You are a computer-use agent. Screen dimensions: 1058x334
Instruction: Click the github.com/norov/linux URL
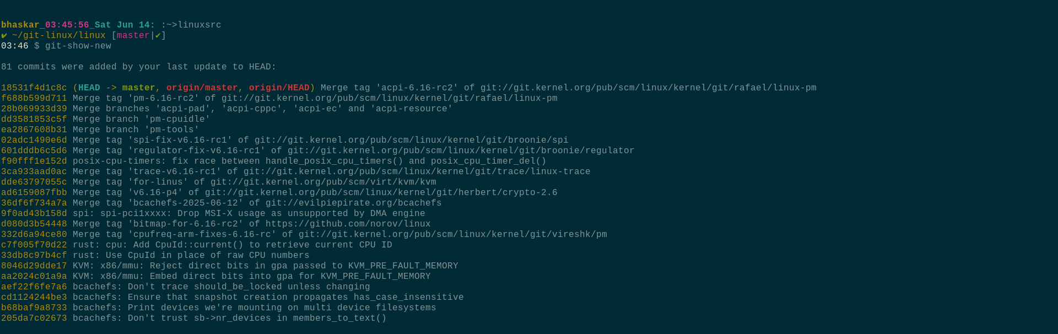pos(348,224)
